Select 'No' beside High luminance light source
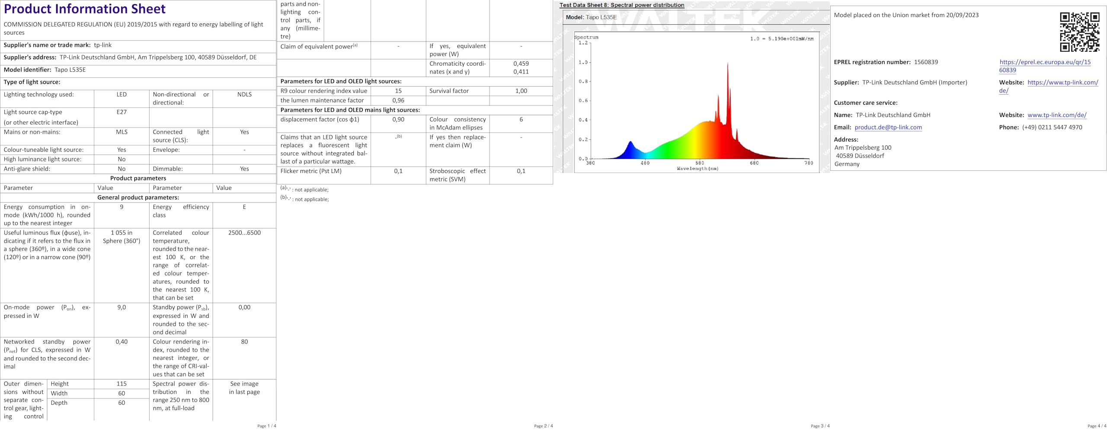Screen dimensions: 1107x433 pyautogui.click(x=122, y=159)
